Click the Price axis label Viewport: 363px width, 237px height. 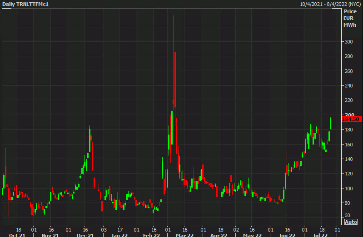tap(350, 11)
